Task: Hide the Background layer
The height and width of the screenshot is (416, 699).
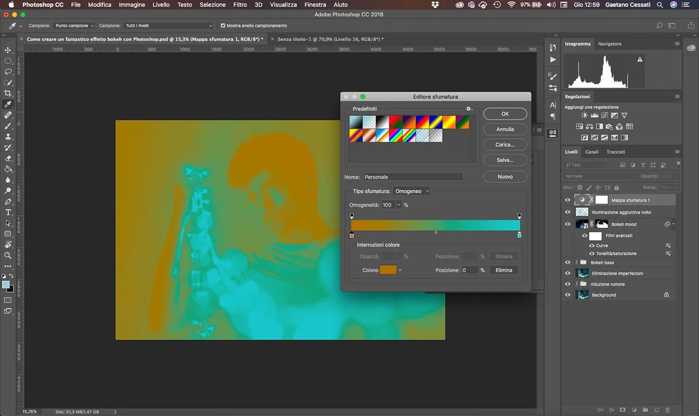Action: tap(568, 295)
